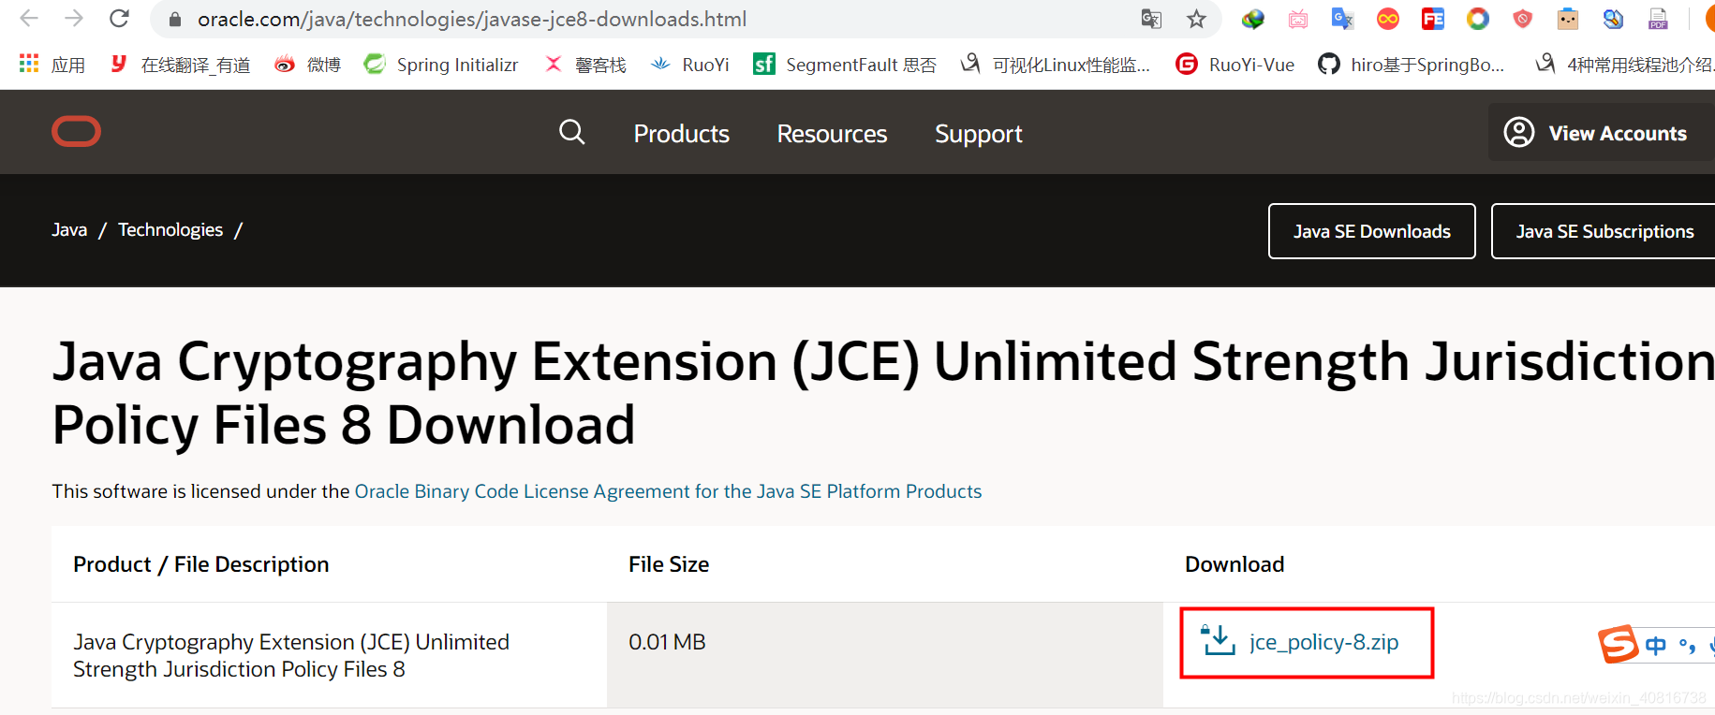Click the translate page icon in address bar
The width and height of the screenshot is (1715, 715).
coord(1151,19)
